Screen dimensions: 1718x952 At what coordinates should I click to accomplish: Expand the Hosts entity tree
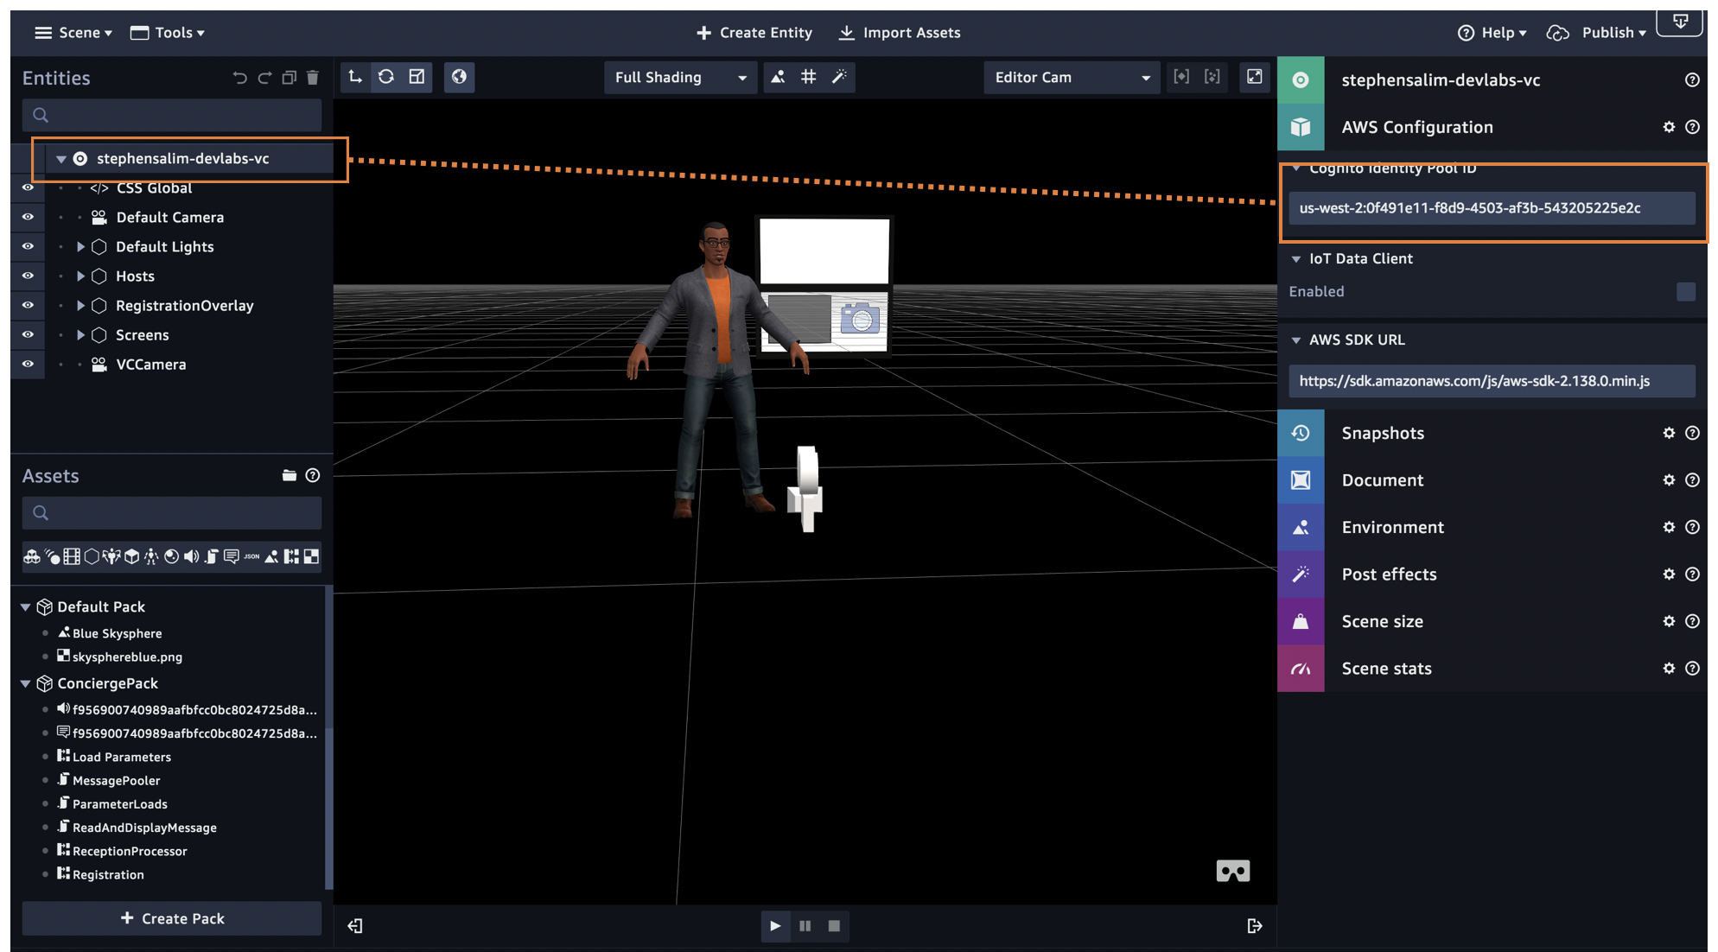click(80, 276)
